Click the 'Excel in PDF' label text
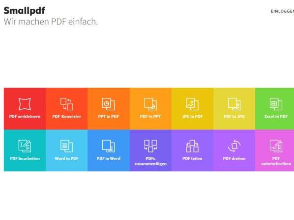Screen dimensions: 294x220 (276, 117)
